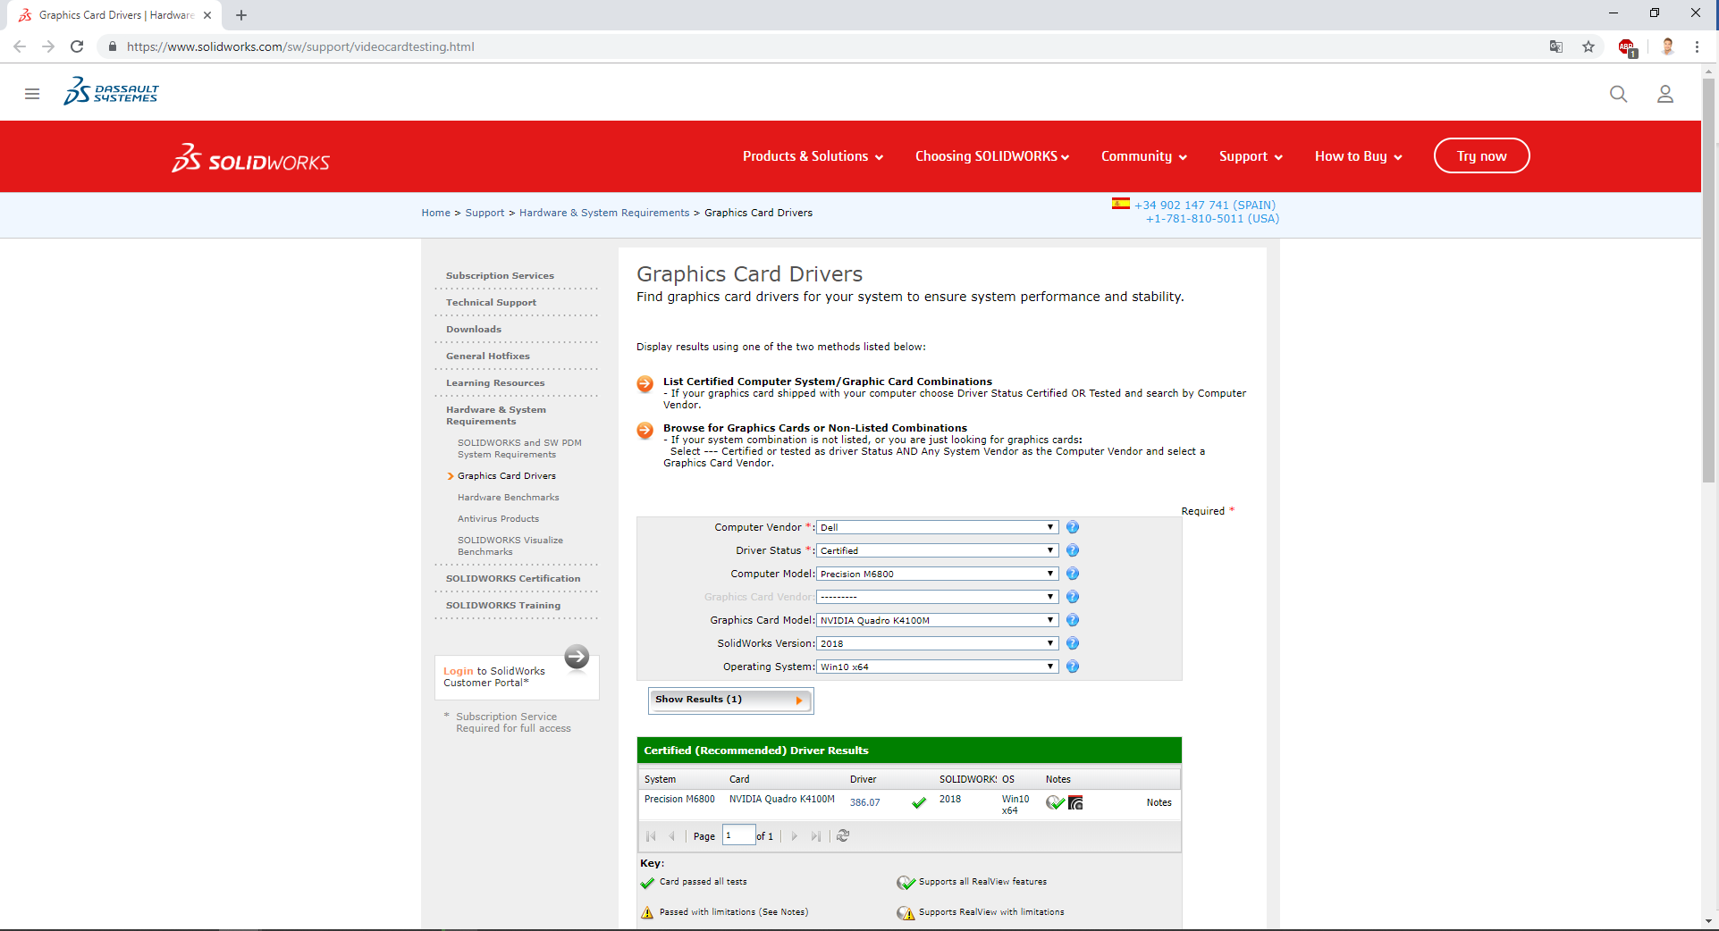Click next page arrow in results pager
Viewport: 1719px width, 931px height.
[x=794, y=836]
